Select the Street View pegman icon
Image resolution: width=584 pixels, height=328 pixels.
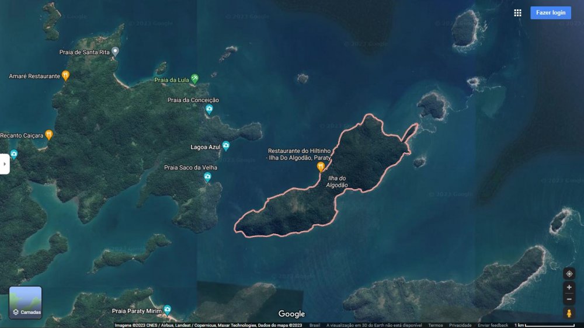click(x=569, y=313)
